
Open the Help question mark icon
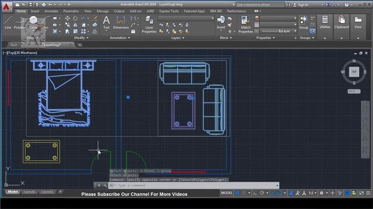pos(347,5)
